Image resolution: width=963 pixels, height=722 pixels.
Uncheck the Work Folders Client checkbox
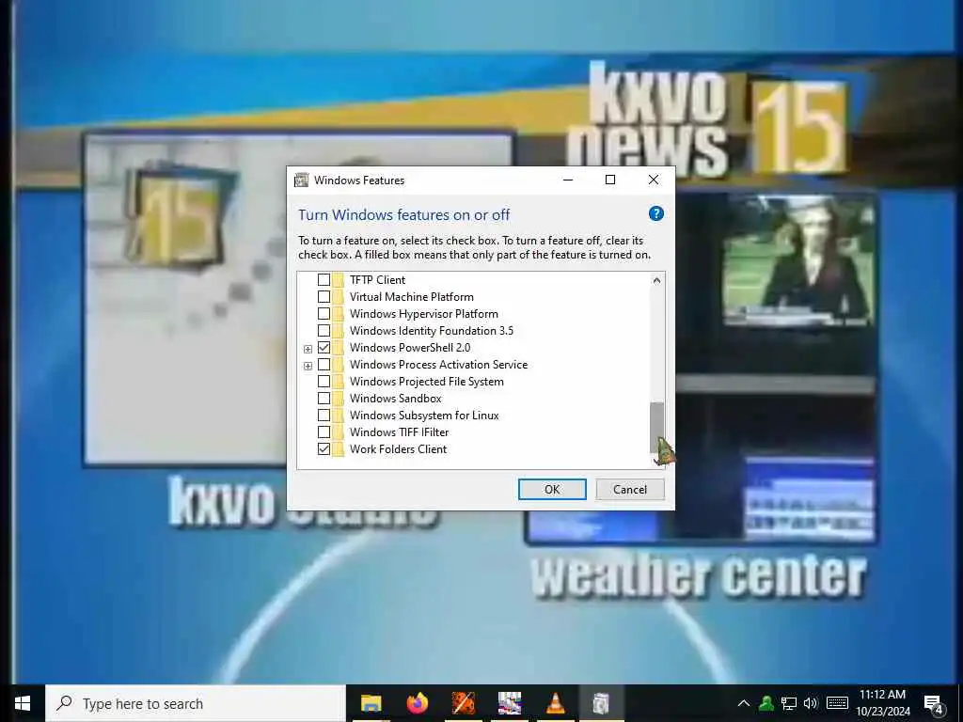324,449
